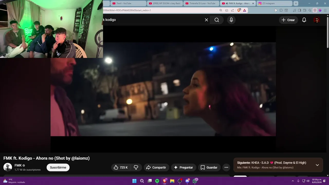Open the browser hamburger main menu

coord(325,10)
